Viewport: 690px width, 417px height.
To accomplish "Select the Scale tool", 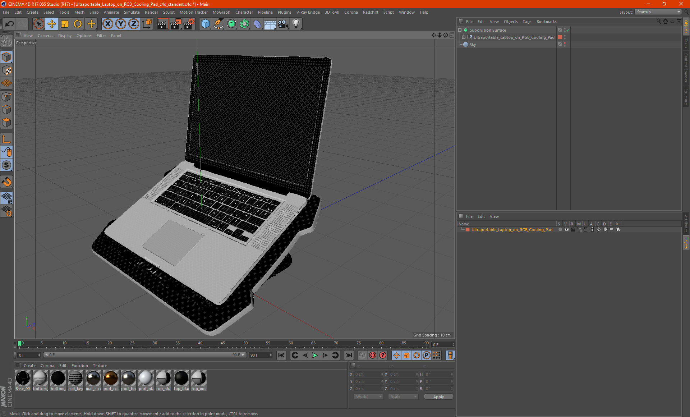I will (65, 24).
